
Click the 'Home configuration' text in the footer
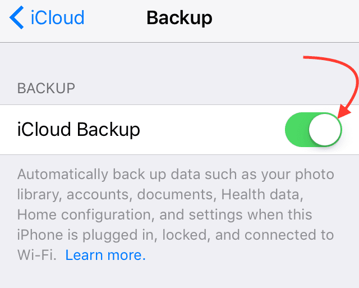84,215
